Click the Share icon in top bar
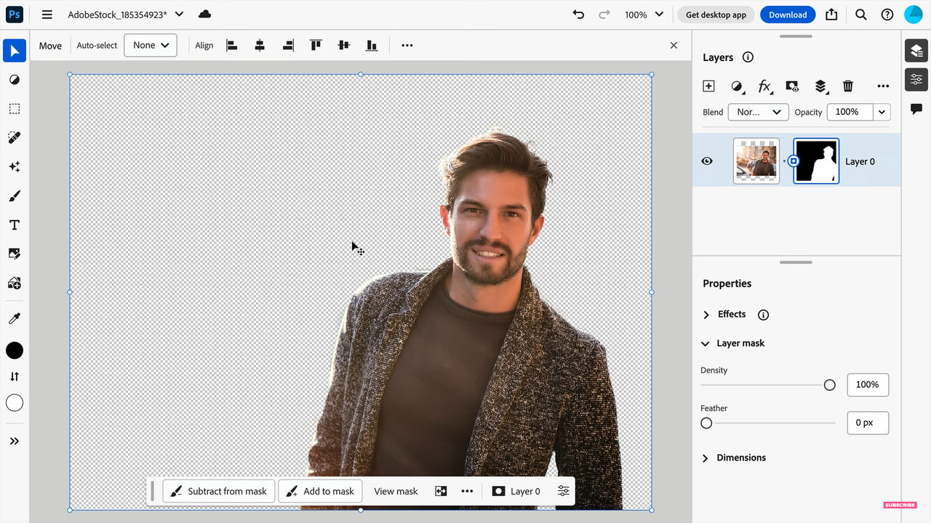Screen dimensions: 931x523 coord(831,15)
